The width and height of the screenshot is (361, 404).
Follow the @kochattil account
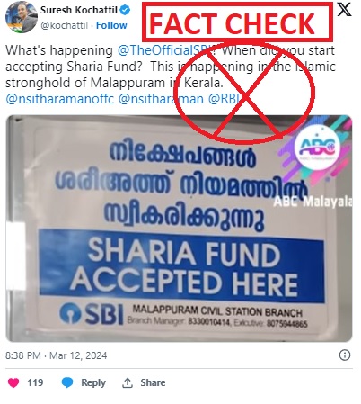(x=111, y=25)
